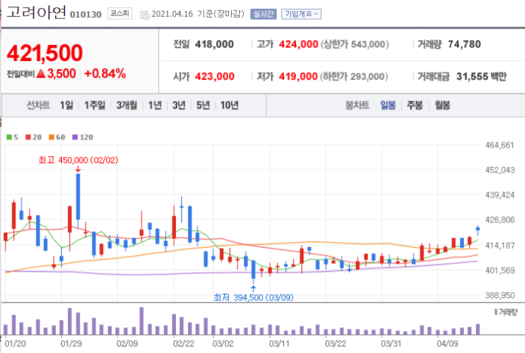
Task: Select the 주봉 candle chart
Action: coord(415,105)
